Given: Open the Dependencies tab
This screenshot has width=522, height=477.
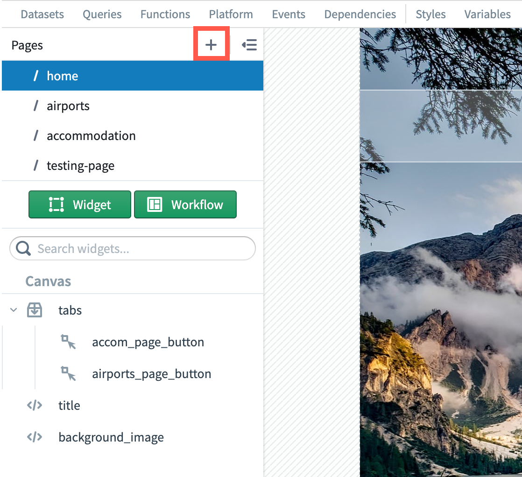Looking at the screenshot, I should tap(360, 14).
